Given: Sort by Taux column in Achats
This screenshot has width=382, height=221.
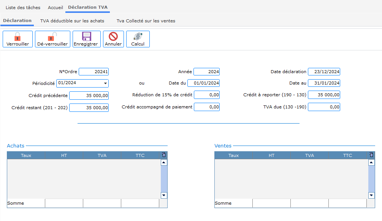Looking at the screenshot, I should [x=26, y=155].
